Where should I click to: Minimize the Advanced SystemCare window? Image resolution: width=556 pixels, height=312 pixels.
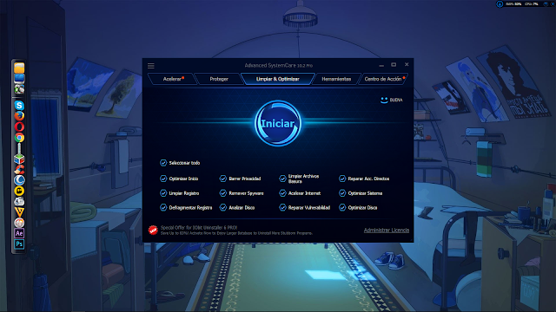[381, 65]
